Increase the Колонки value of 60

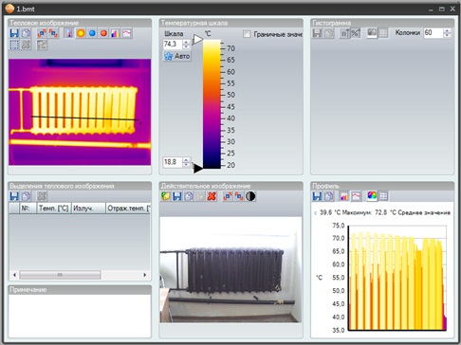[447, 30]
